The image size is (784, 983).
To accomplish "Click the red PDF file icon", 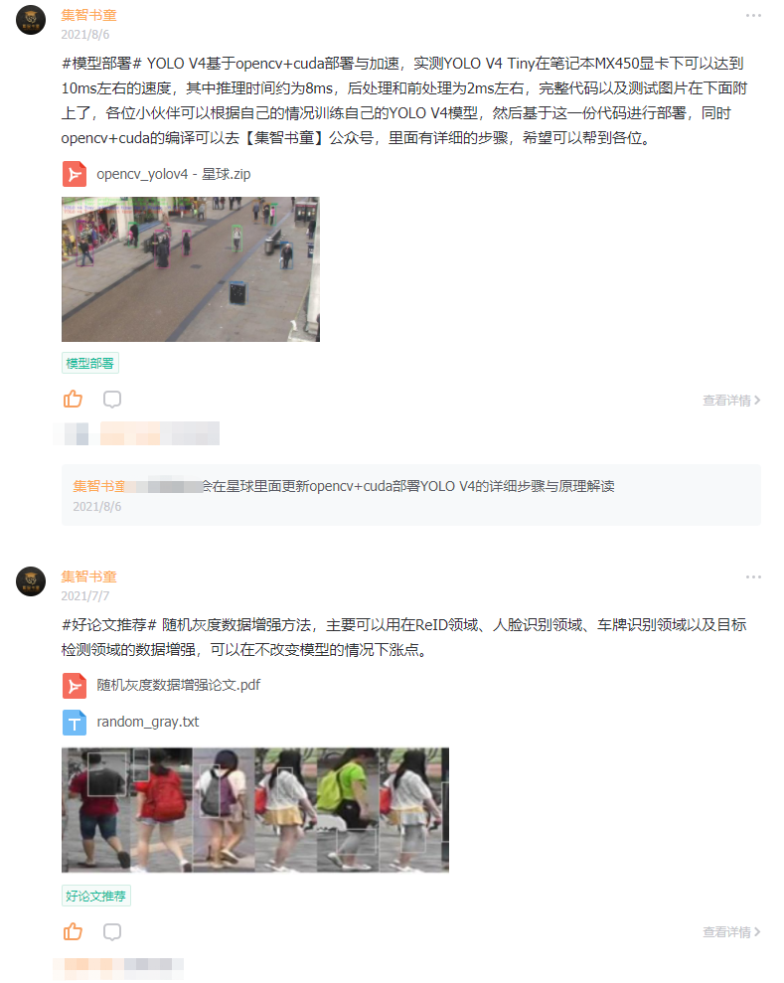I will point(75,685).
